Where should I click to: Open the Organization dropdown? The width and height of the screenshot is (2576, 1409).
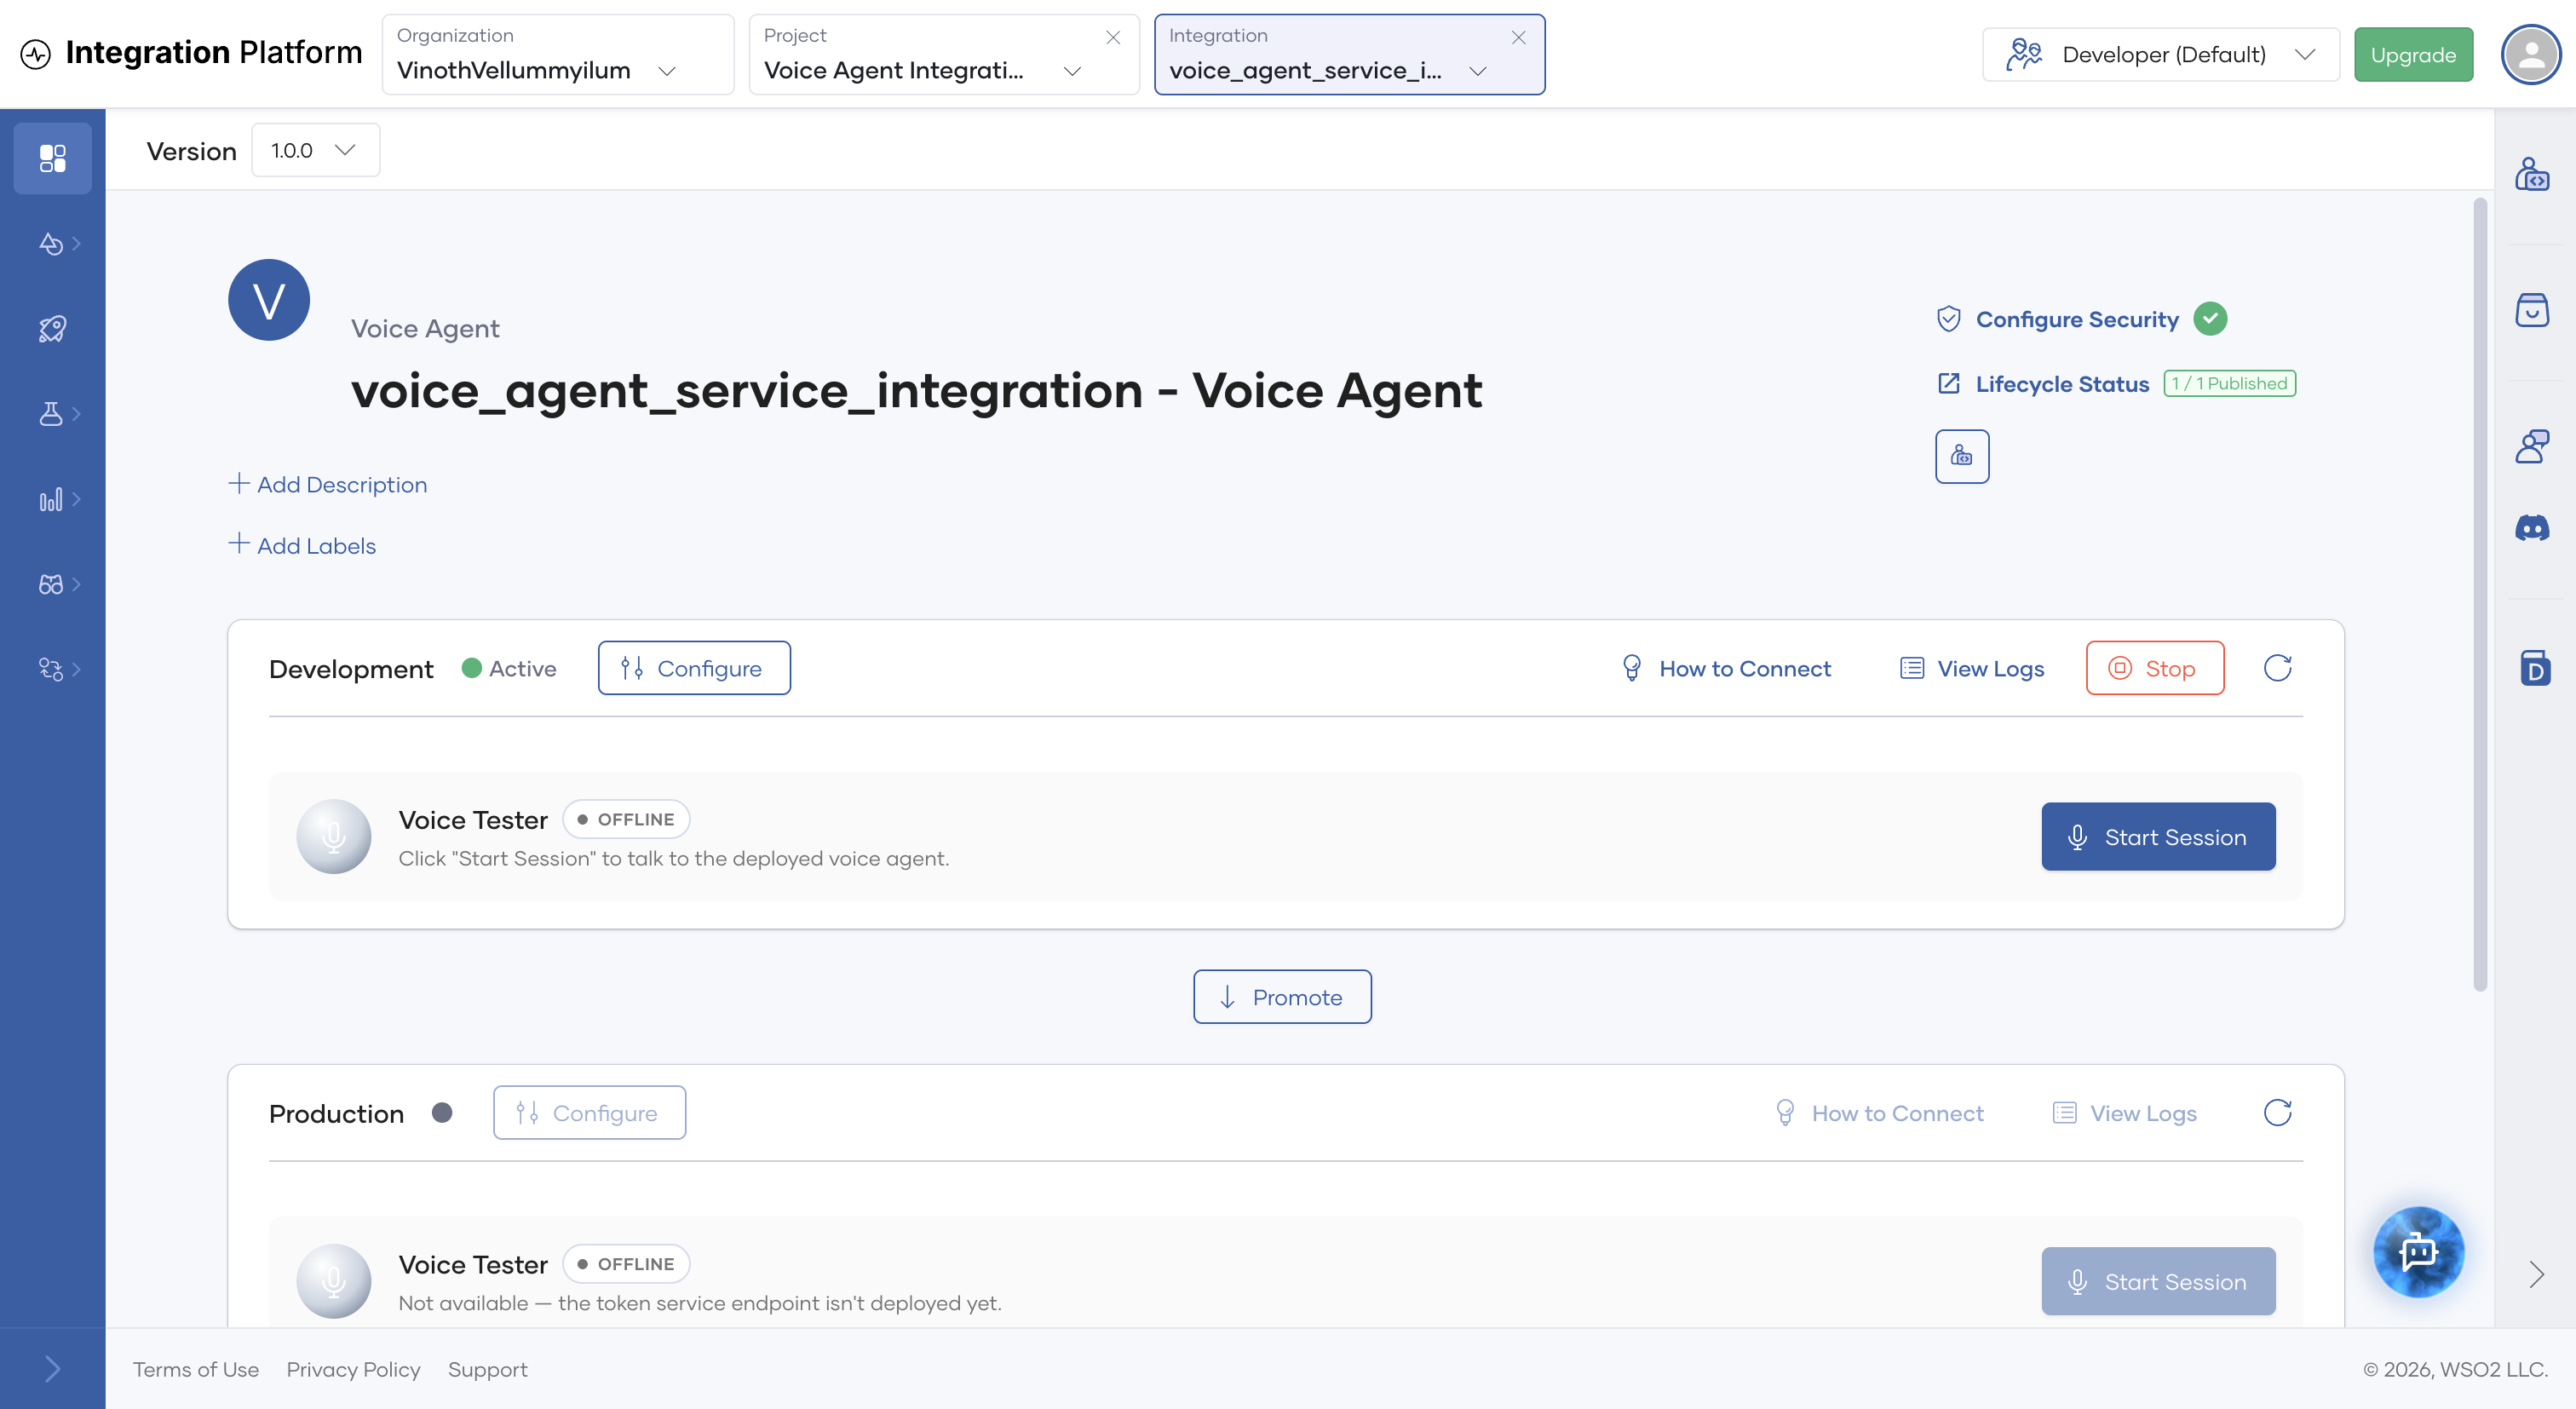pyautogui.click(x=558, y=54)
